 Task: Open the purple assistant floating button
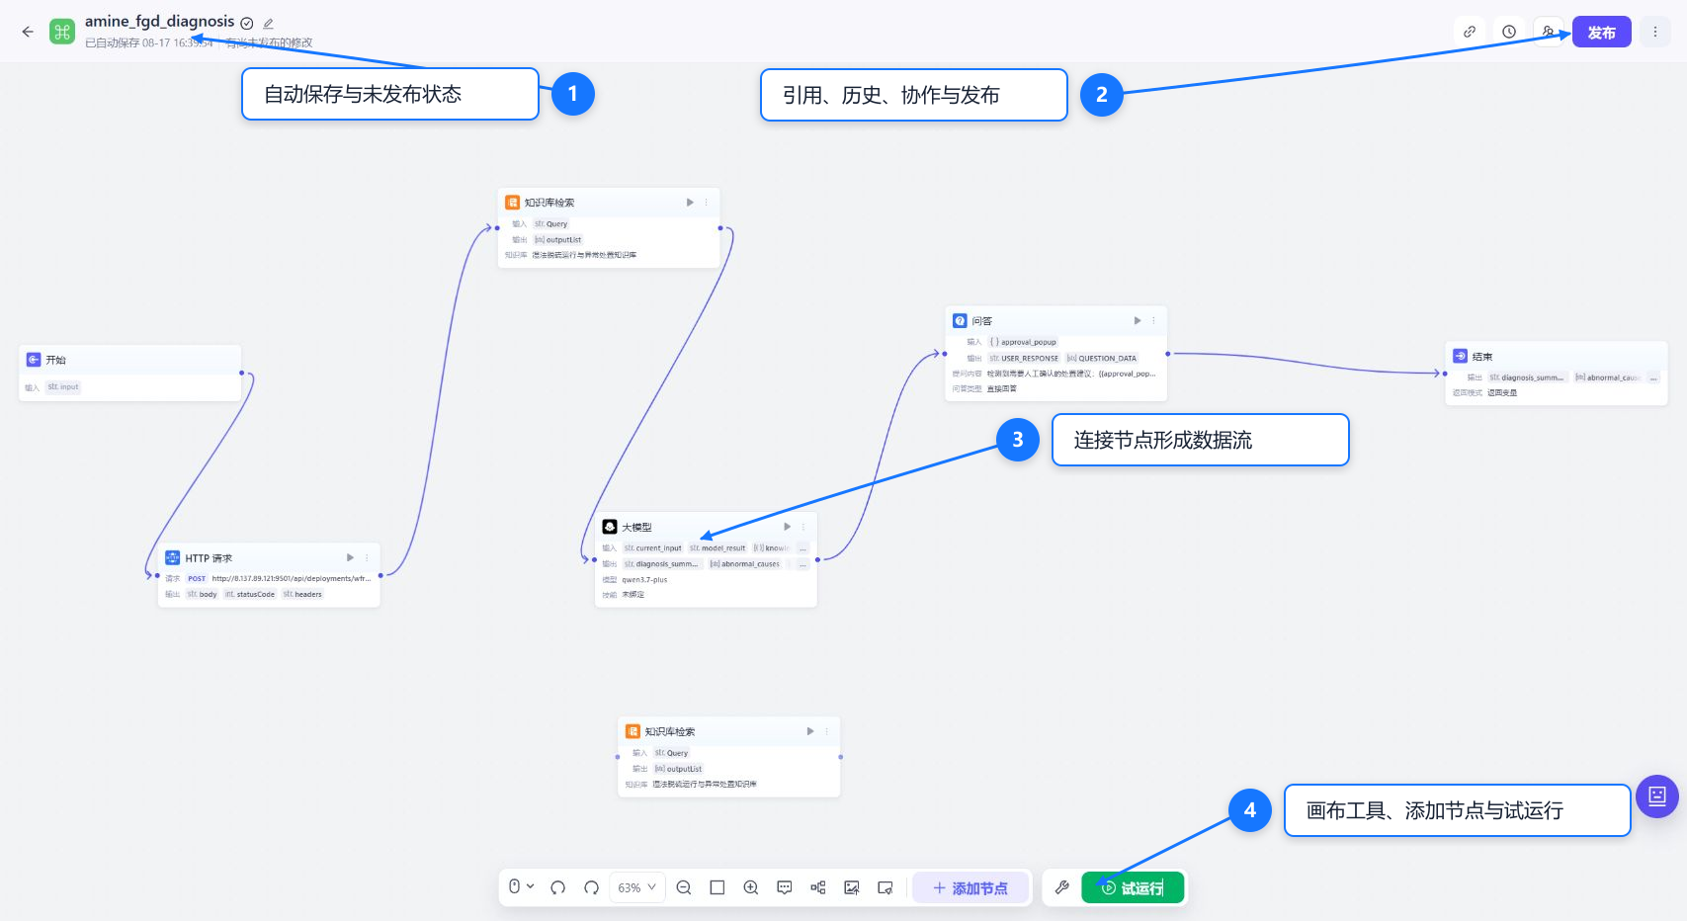coord(1657,795)
